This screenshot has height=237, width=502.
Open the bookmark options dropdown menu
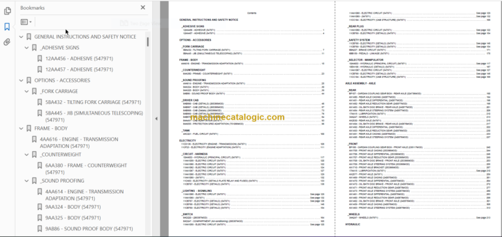click(x=26, y=22)
